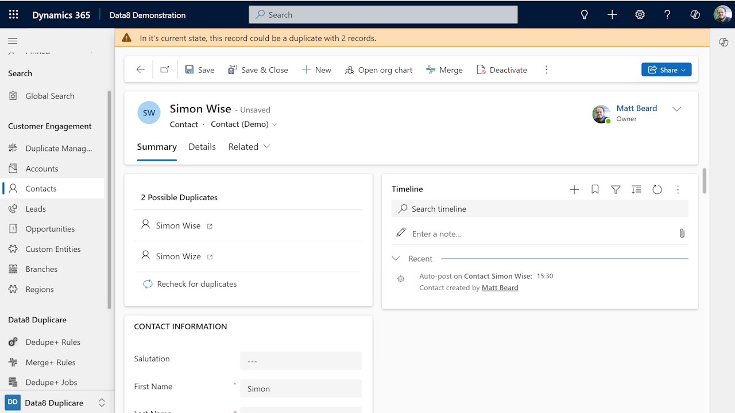Viewport: 735px width, 413px height.
Task: Open timeline more options ellipsis
Action: [x=678, y=189]
